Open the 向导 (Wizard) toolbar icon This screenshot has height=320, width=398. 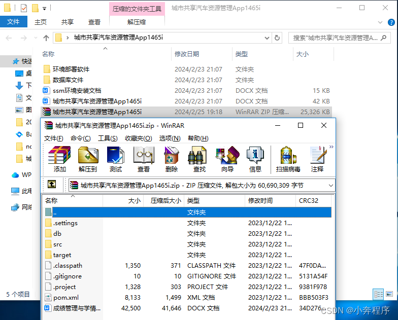(x=227, y=159)
